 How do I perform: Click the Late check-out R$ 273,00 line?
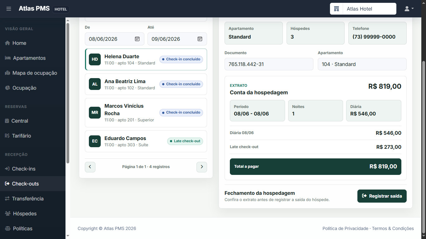click(x=316, y=147)
